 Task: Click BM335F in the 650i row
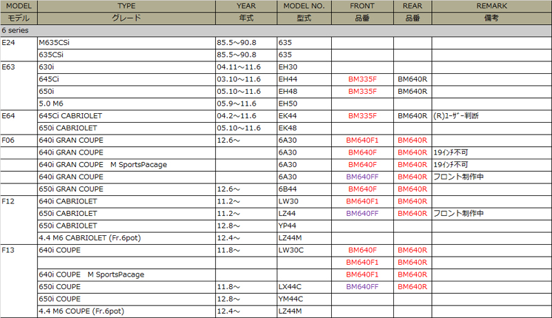[362, 92]
